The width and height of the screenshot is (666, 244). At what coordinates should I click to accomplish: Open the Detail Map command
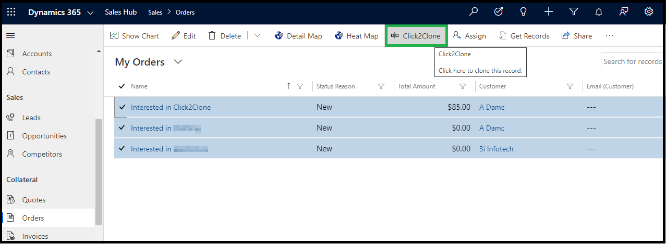[x=298, y=36]
